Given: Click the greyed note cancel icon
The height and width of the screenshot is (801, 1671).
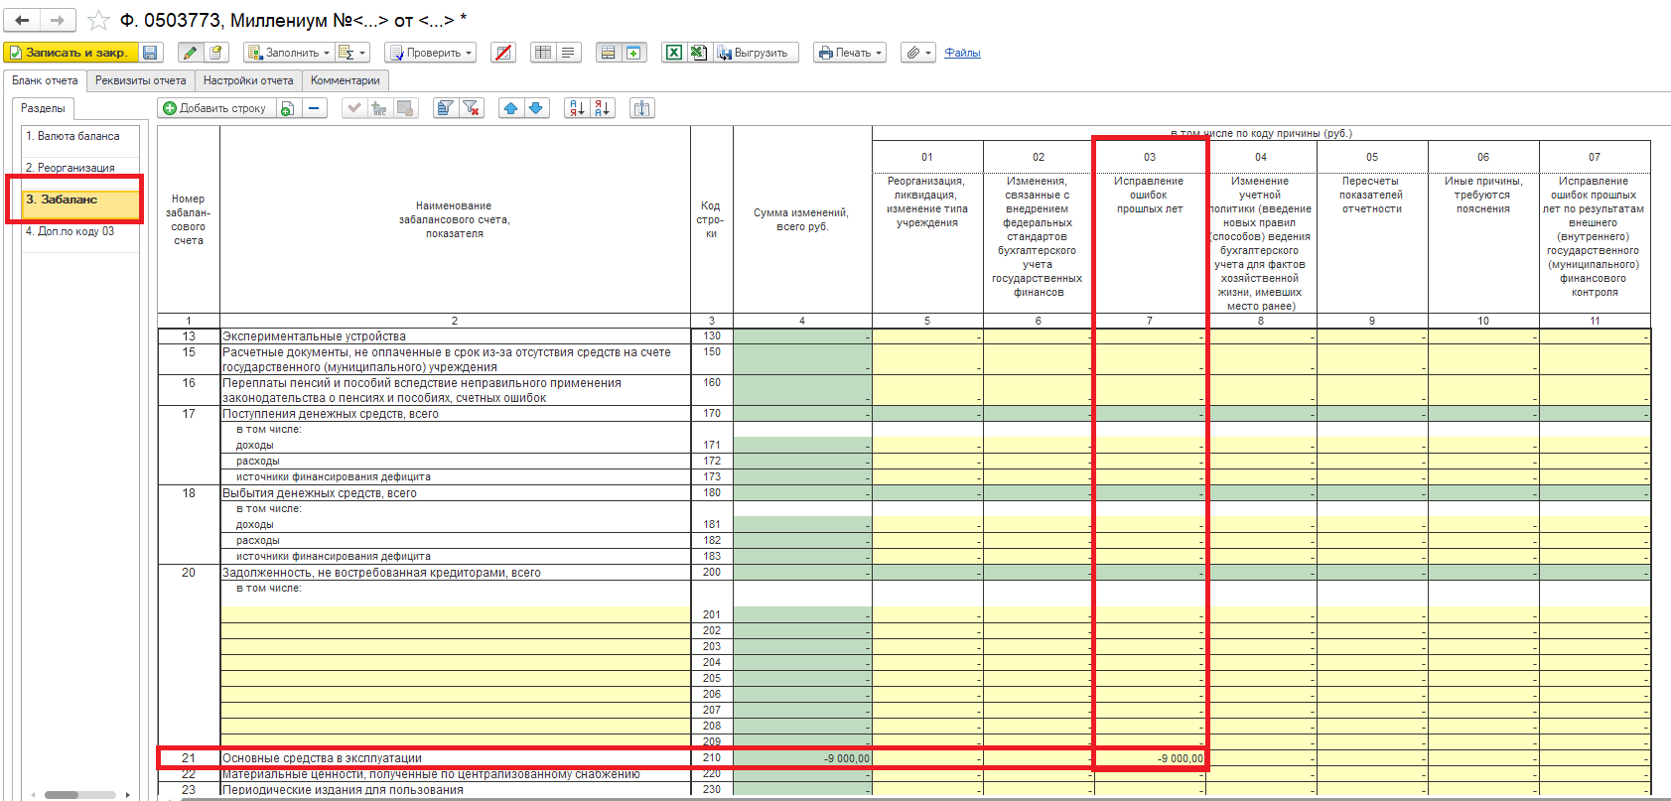Looking at the screenshot, I should [x=405, y=108].
